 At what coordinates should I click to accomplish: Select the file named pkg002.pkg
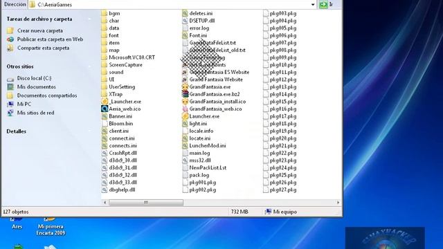point(202,190)
